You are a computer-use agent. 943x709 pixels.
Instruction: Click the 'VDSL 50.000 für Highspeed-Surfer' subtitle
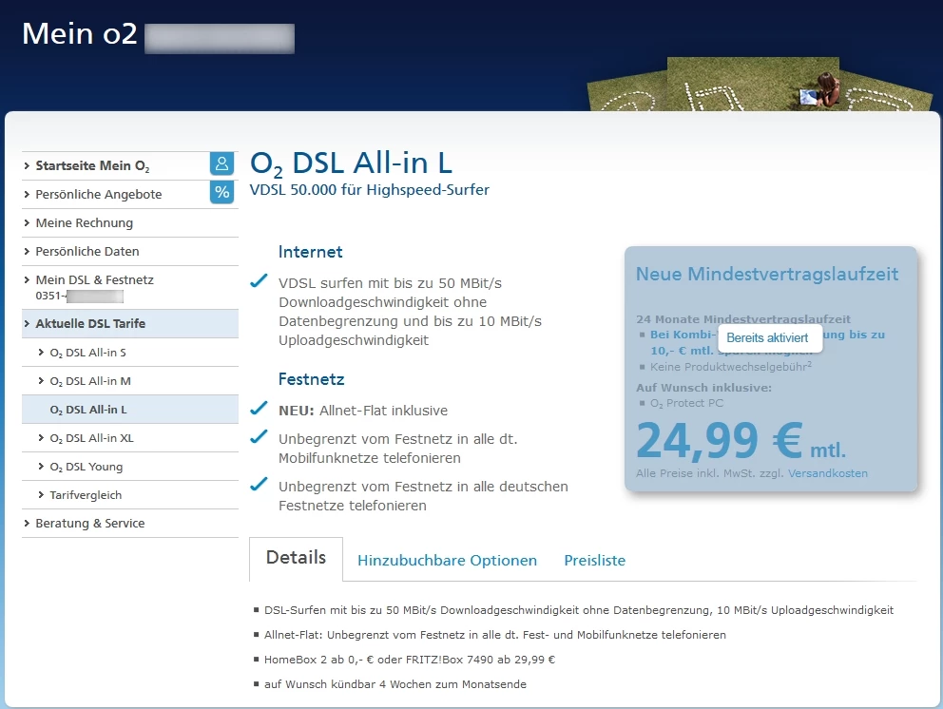coord(369,190)
